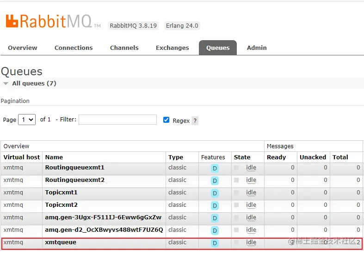Click the classic type cell of Topicxmt2
The image size is (364, 253).
177,205
